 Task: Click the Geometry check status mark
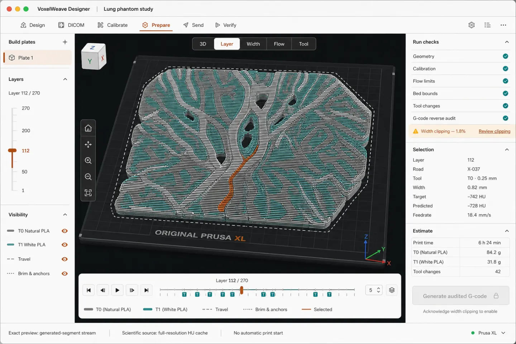tap(505, 56)
